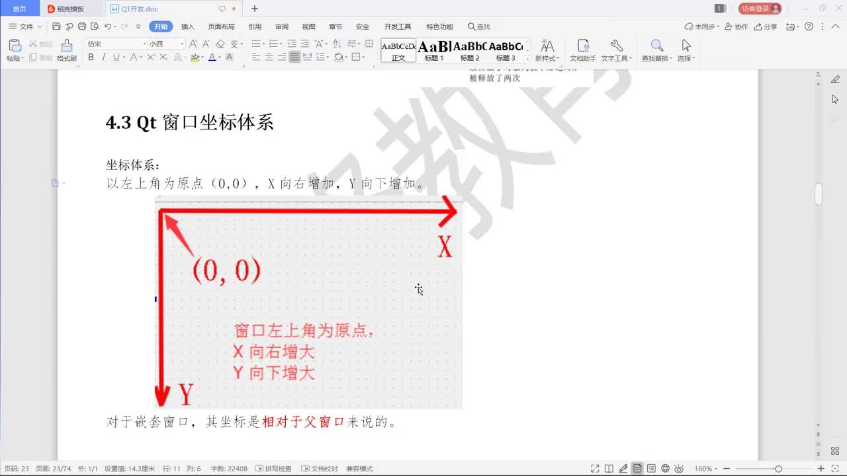Open font name dropdown (仿宋)
Screen dimensions: 847x476
(x=145, y=44)
